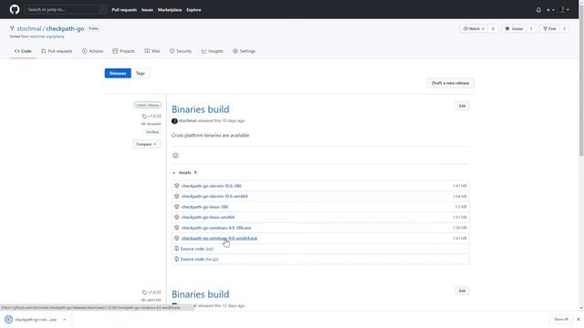Switch to the Wiki tab

point(152,51)
